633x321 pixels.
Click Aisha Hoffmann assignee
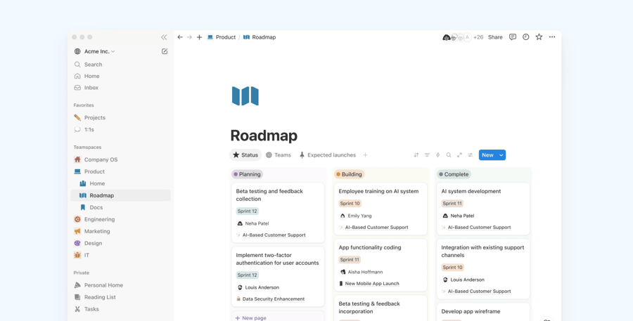[362, 273]
